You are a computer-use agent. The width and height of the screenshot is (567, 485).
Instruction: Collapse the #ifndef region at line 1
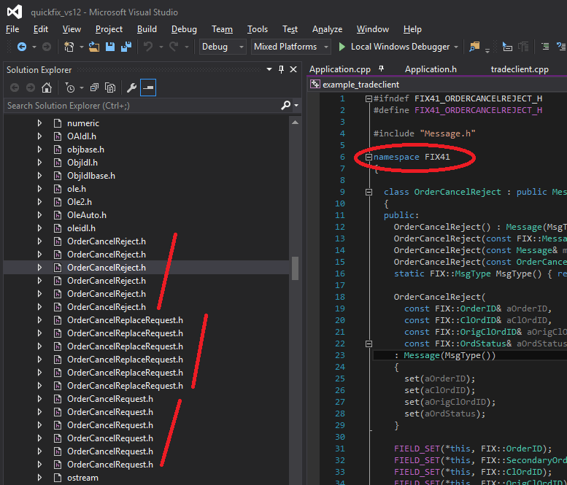[369, 98]
